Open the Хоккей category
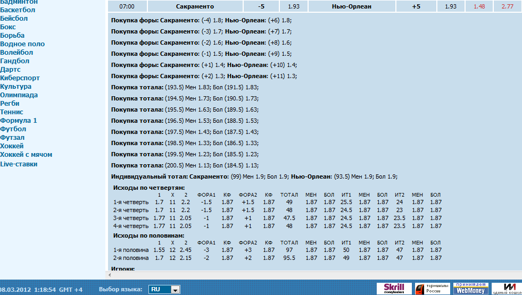The width and height of the screenshot is (522, 295). pos(12,146)
